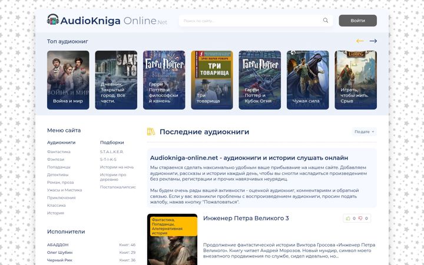Click the Топ аудиокниг heading
This screenshot has width=424, height=265.
pyautogui.click(x=68, y=41)
